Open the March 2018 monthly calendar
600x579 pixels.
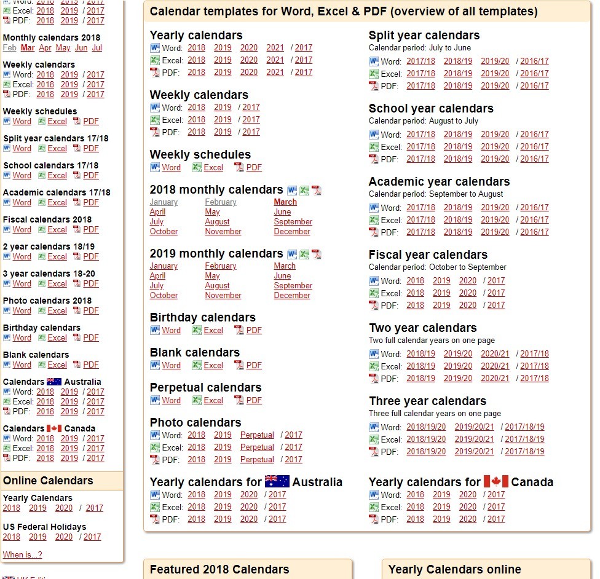pos(285,202)
